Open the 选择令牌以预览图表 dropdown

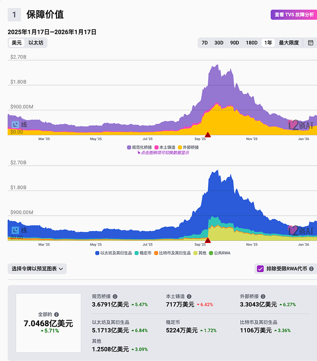pos(37,269)
